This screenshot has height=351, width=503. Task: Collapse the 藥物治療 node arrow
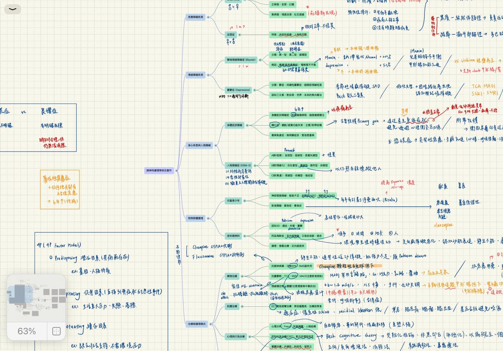(241, 276)
